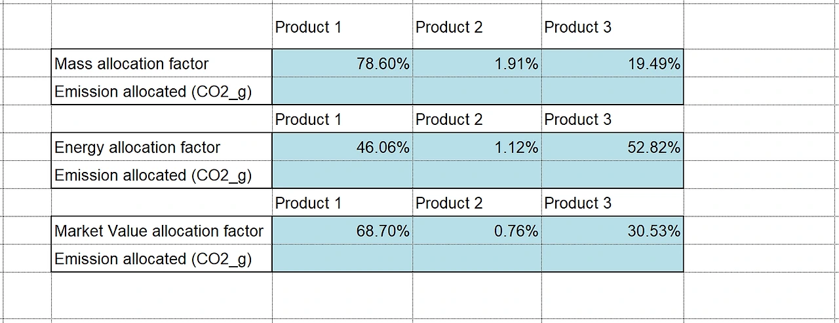Click the 68.70% market value cell
Screen dimensions: 839x323
342,231
